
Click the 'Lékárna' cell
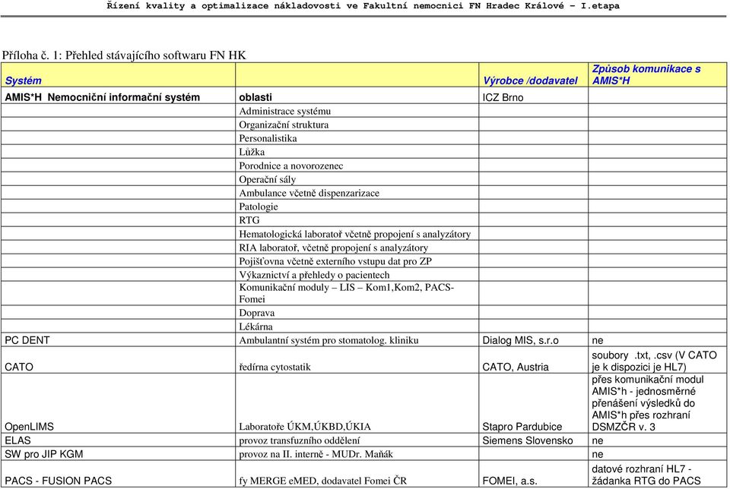(x=357, y=327)
